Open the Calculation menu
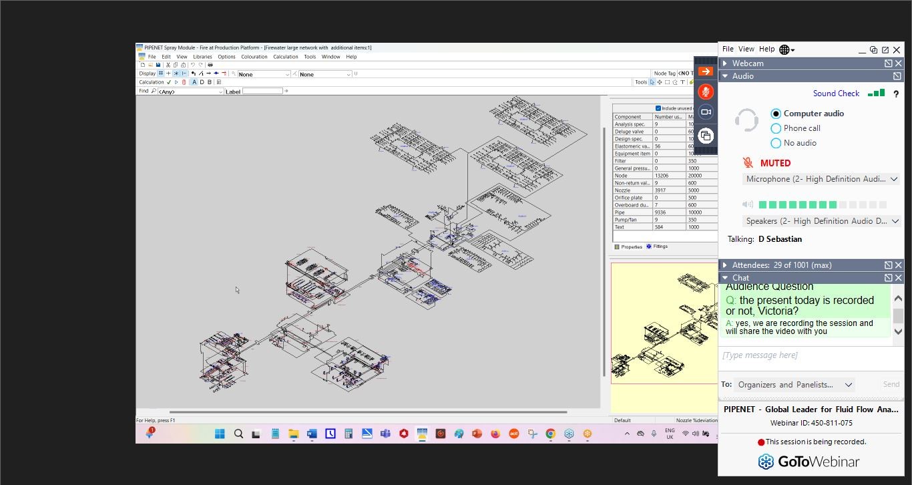Screen dimensions: 912x485 tap(286, 57)
